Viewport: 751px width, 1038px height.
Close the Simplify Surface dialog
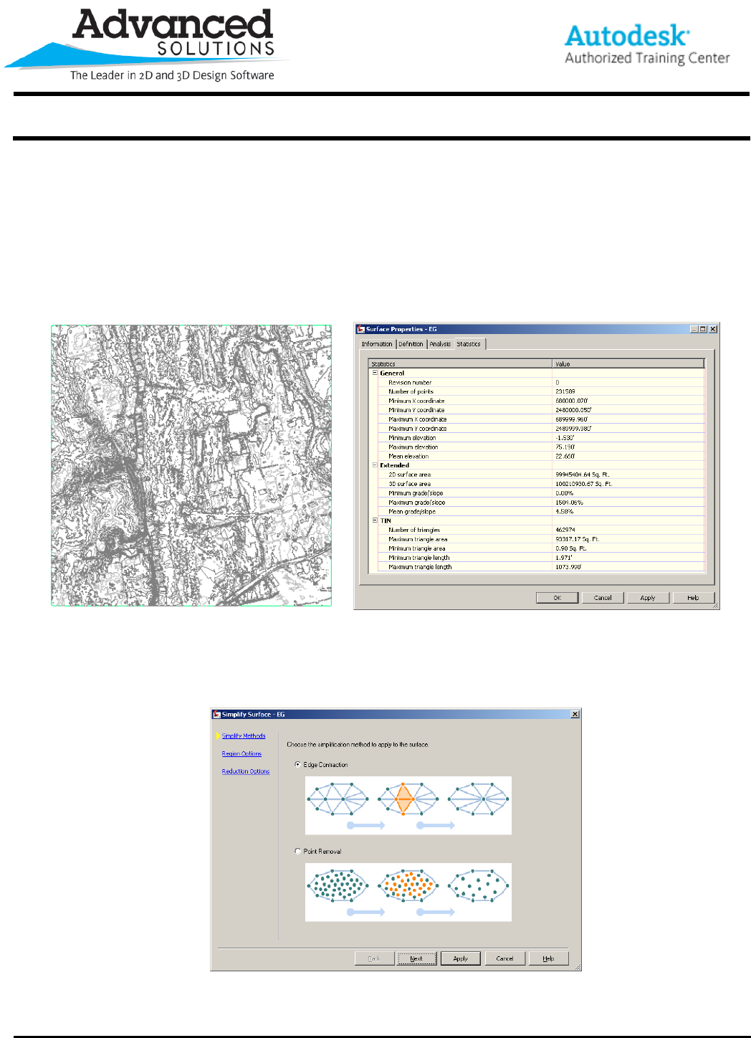click(575, 715)
